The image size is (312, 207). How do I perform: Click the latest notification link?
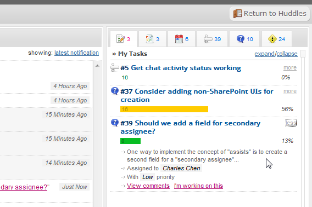coord(76,53)
